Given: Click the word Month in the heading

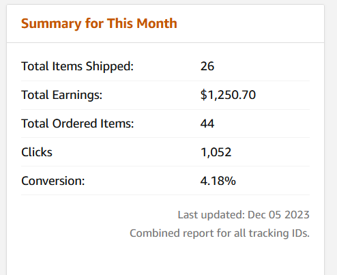Looking at the screenshot, I should pos(157,23).
